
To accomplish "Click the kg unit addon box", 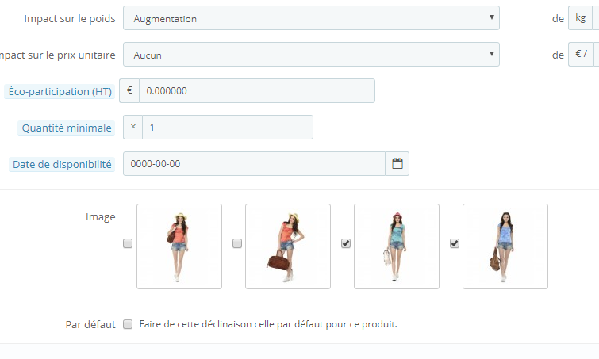I will pyautogui.click(x=580, y=18).
